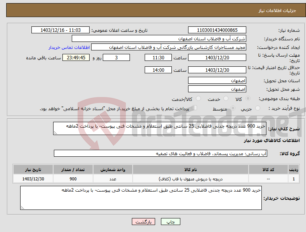The image size is (306, 232).
Task: Select the کالا radio button
Action: (248, 99)
